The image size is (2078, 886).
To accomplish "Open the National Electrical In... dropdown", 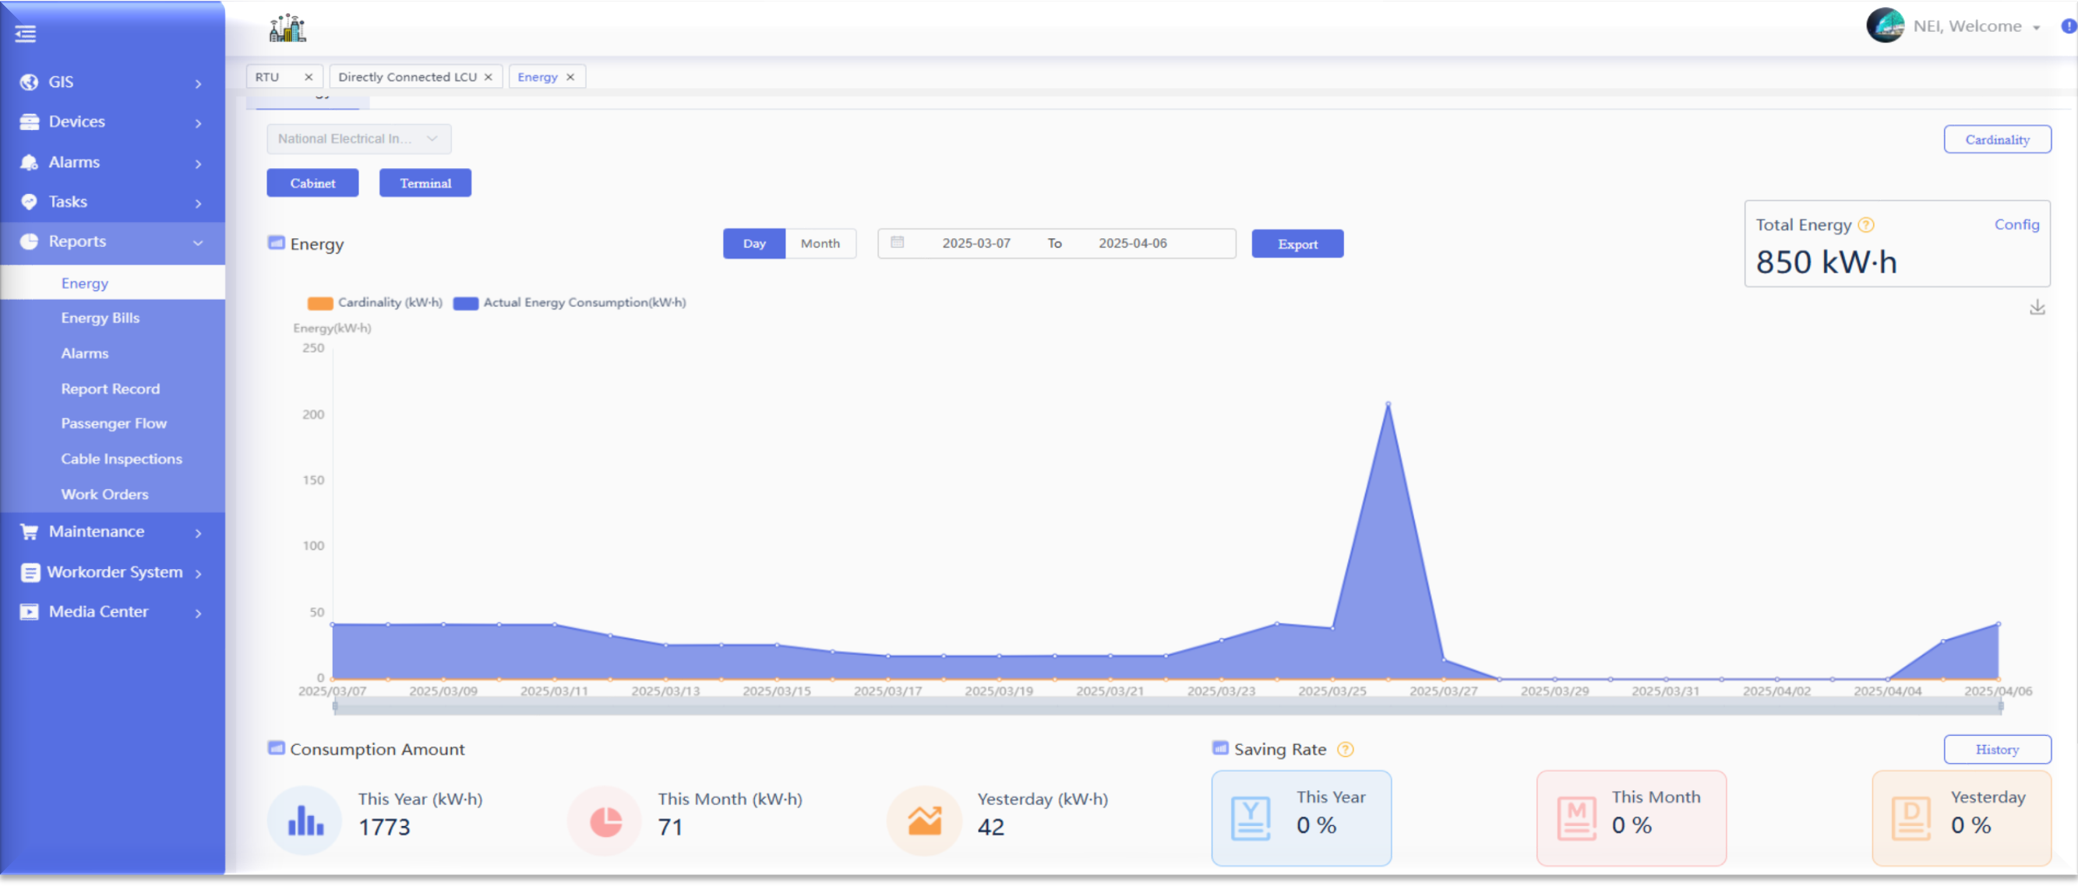I will pyautogui.click(x=359, y=139).
